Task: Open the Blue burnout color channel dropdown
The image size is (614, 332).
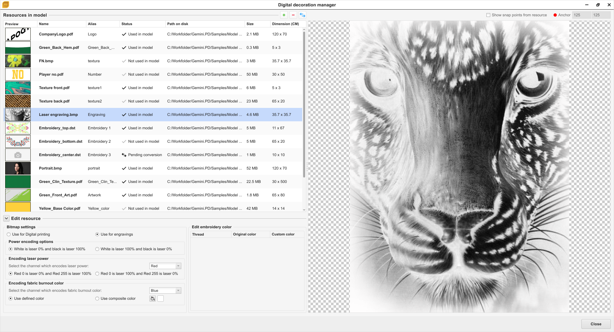Action: (x=165, y=290)
